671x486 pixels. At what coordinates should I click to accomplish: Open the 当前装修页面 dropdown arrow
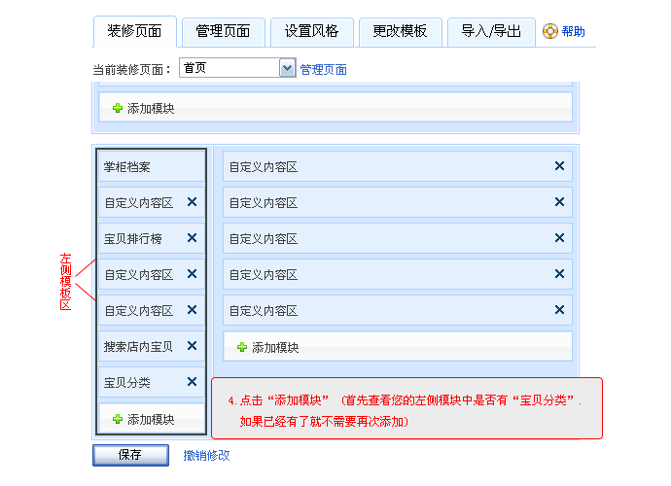click(x=287, y=68)
